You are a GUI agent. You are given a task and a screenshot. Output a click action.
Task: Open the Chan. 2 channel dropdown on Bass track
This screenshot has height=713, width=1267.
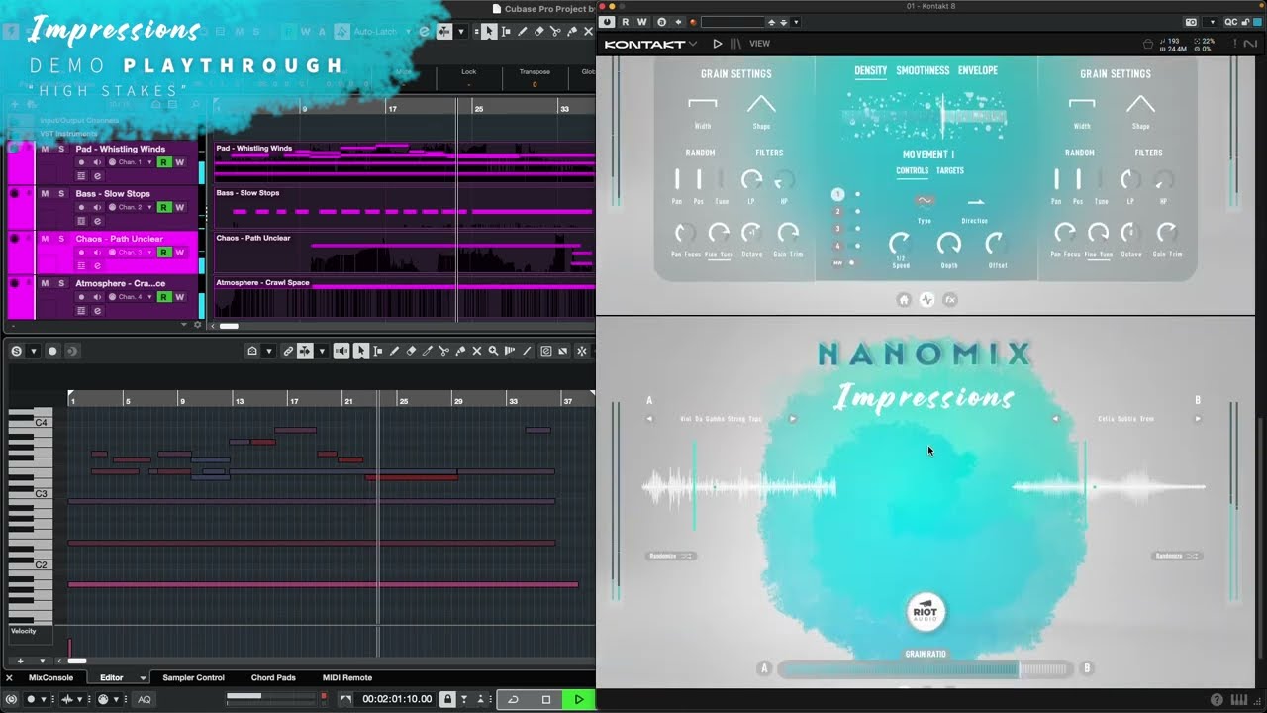(149, 207)
